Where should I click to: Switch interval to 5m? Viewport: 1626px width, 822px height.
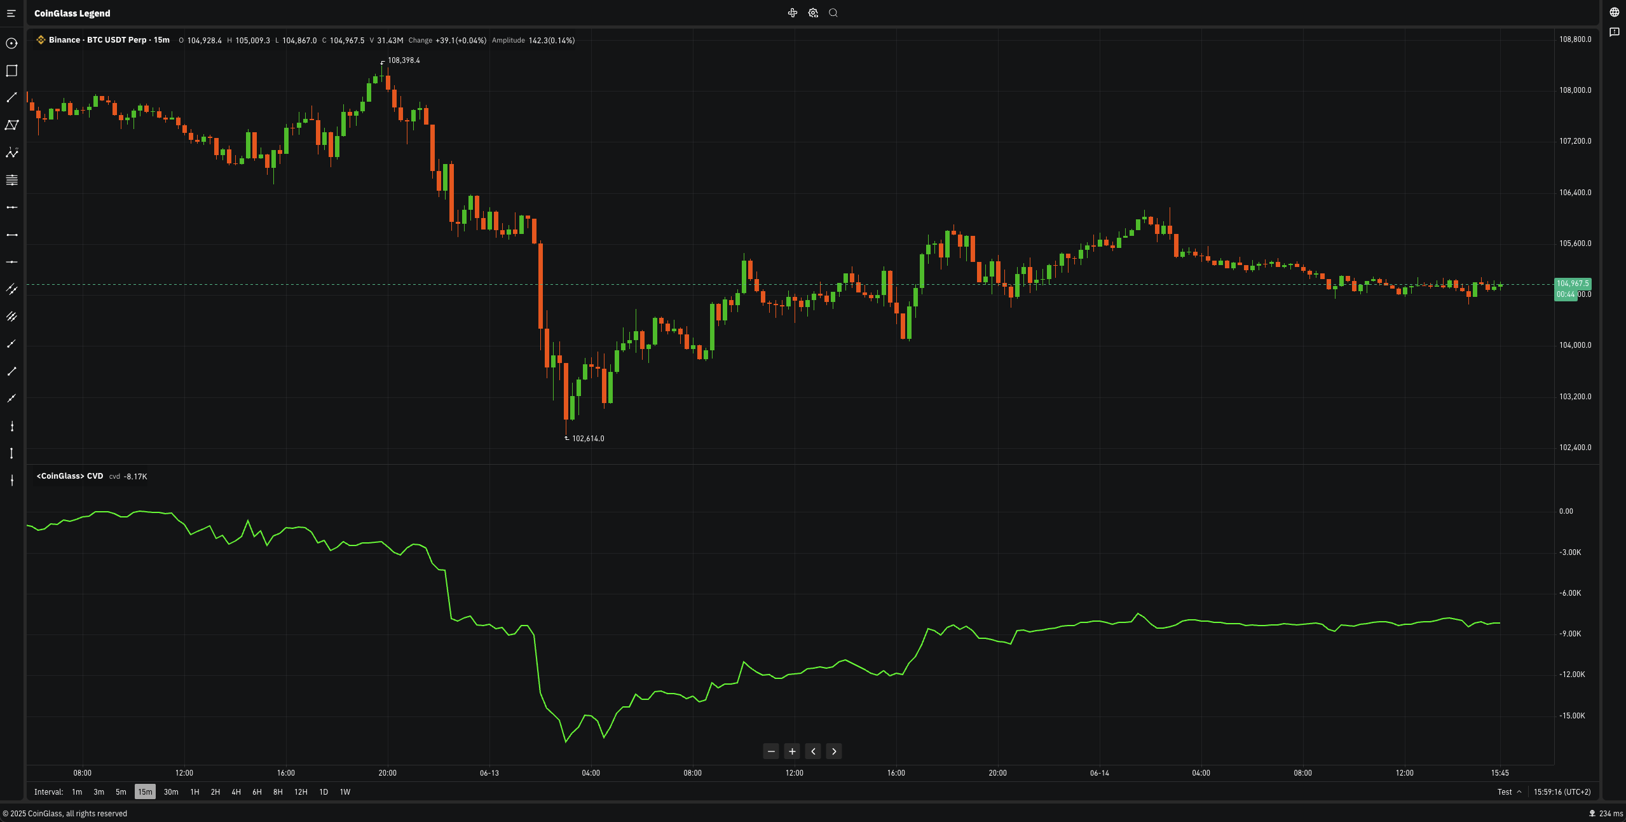coord(121,791)
